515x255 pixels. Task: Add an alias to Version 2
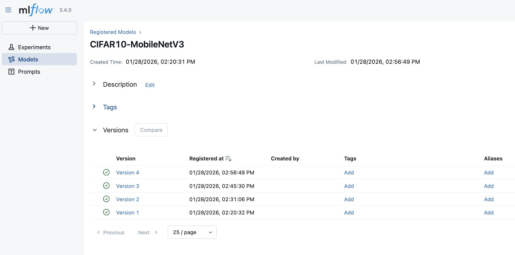click(488, 199)
